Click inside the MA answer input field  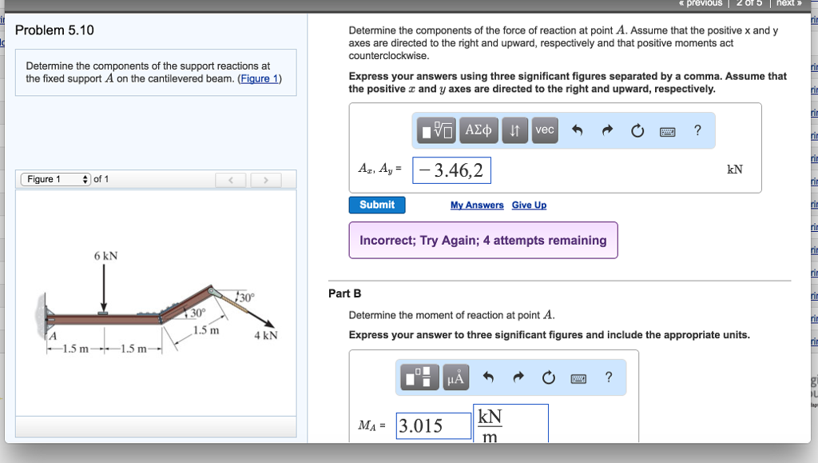434,425
